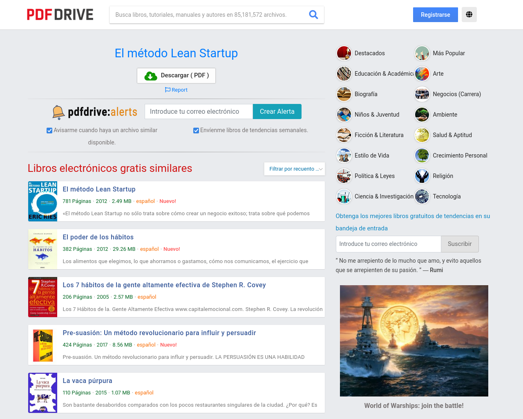
Task: Click the Report flag icon
Action: point(168,90)
